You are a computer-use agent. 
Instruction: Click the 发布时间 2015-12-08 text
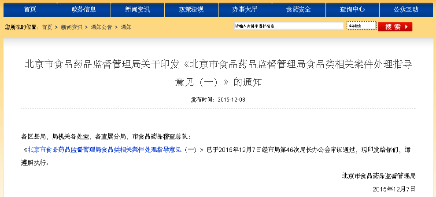click(218, 100)
